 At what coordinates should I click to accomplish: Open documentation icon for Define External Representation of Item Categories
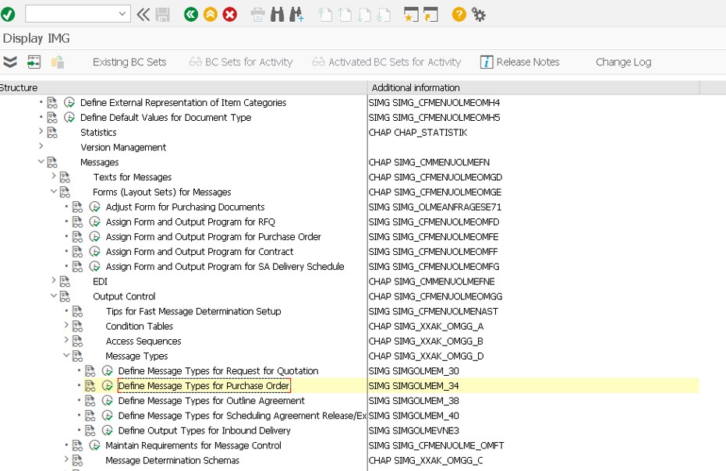[52, 102]
